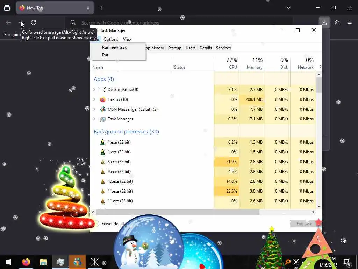
Task: Sort processes by Memory column
Action: pyautogui.click(x=252, y=63)
